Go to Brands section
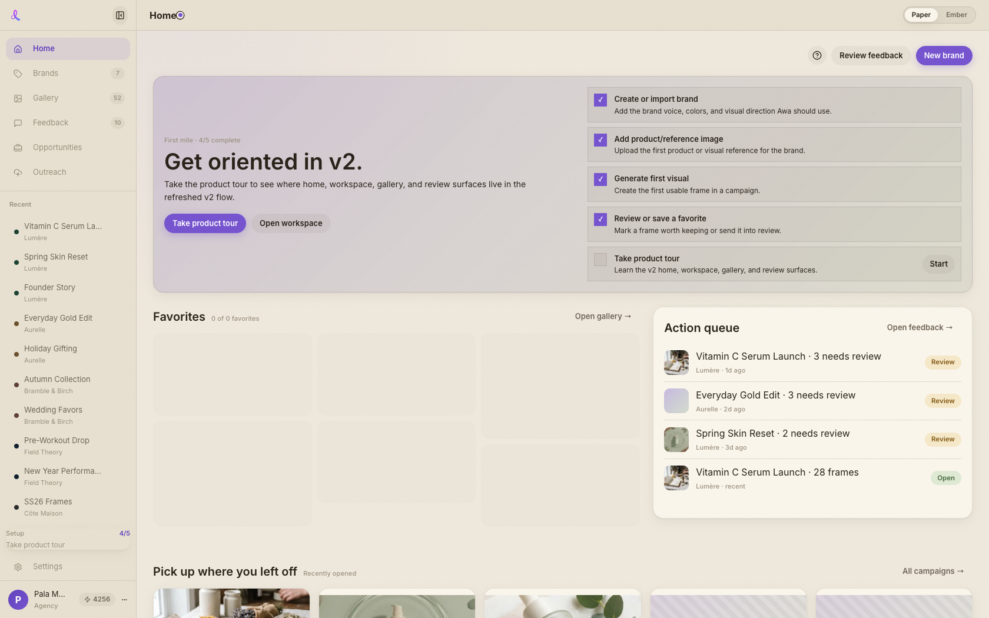The height and width of the screenshot is (618, 989). (x=68, y=74)
